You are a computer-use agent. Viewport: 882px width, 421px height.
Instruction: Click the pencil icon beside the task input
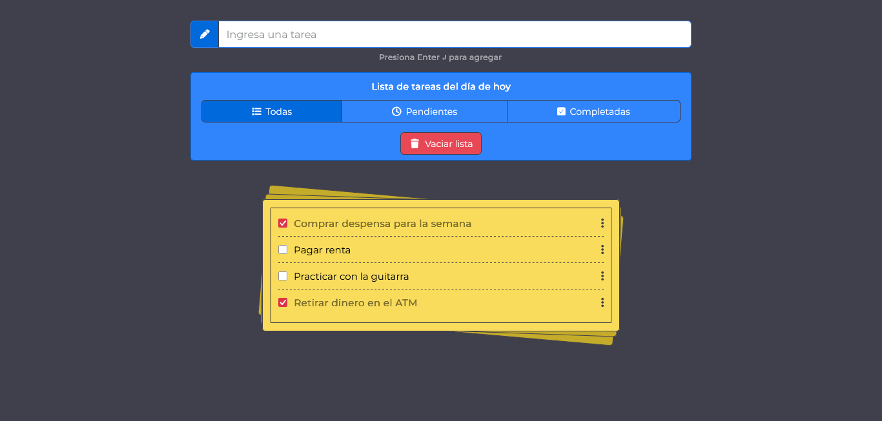coord(205,34)
